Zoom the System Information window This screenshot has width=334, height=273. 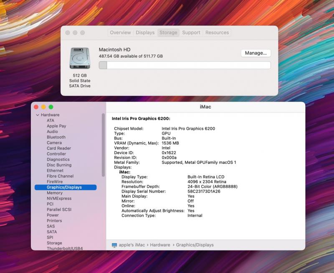(51, 107)
